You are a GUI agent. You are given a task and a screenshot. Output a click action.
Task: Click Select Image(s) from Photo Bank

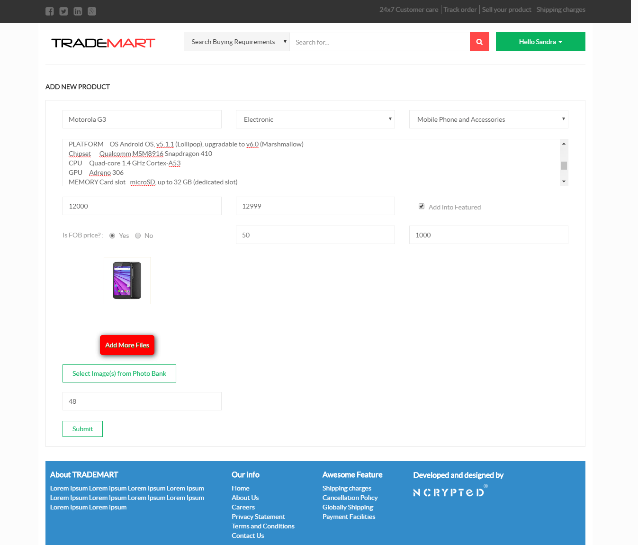pos(119,373)
